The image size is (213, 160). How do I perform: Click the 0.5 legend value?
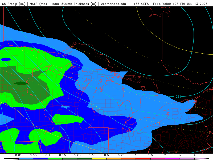[x=106, y=155]
